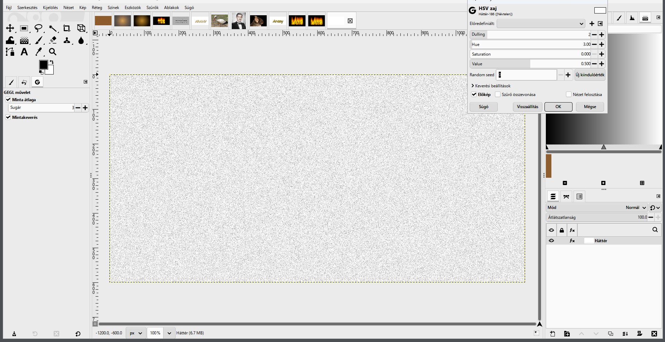Create a new layer group
Screen dimensions: 665x342
[567, 334]
